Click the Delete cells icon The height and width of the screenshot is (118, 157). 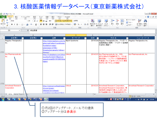coord(117,22)
